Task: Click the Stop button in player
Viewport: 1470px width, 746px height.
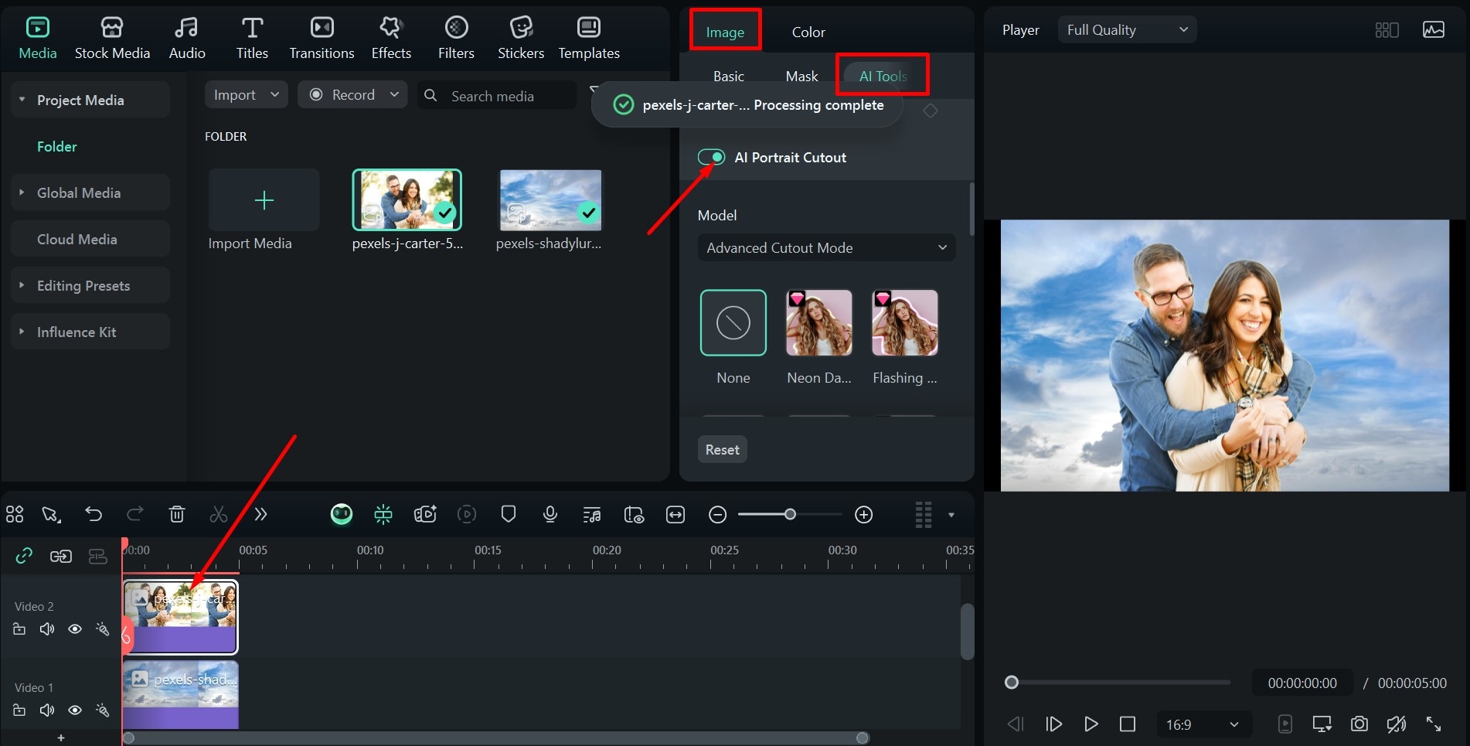Action: [1128, 724]
